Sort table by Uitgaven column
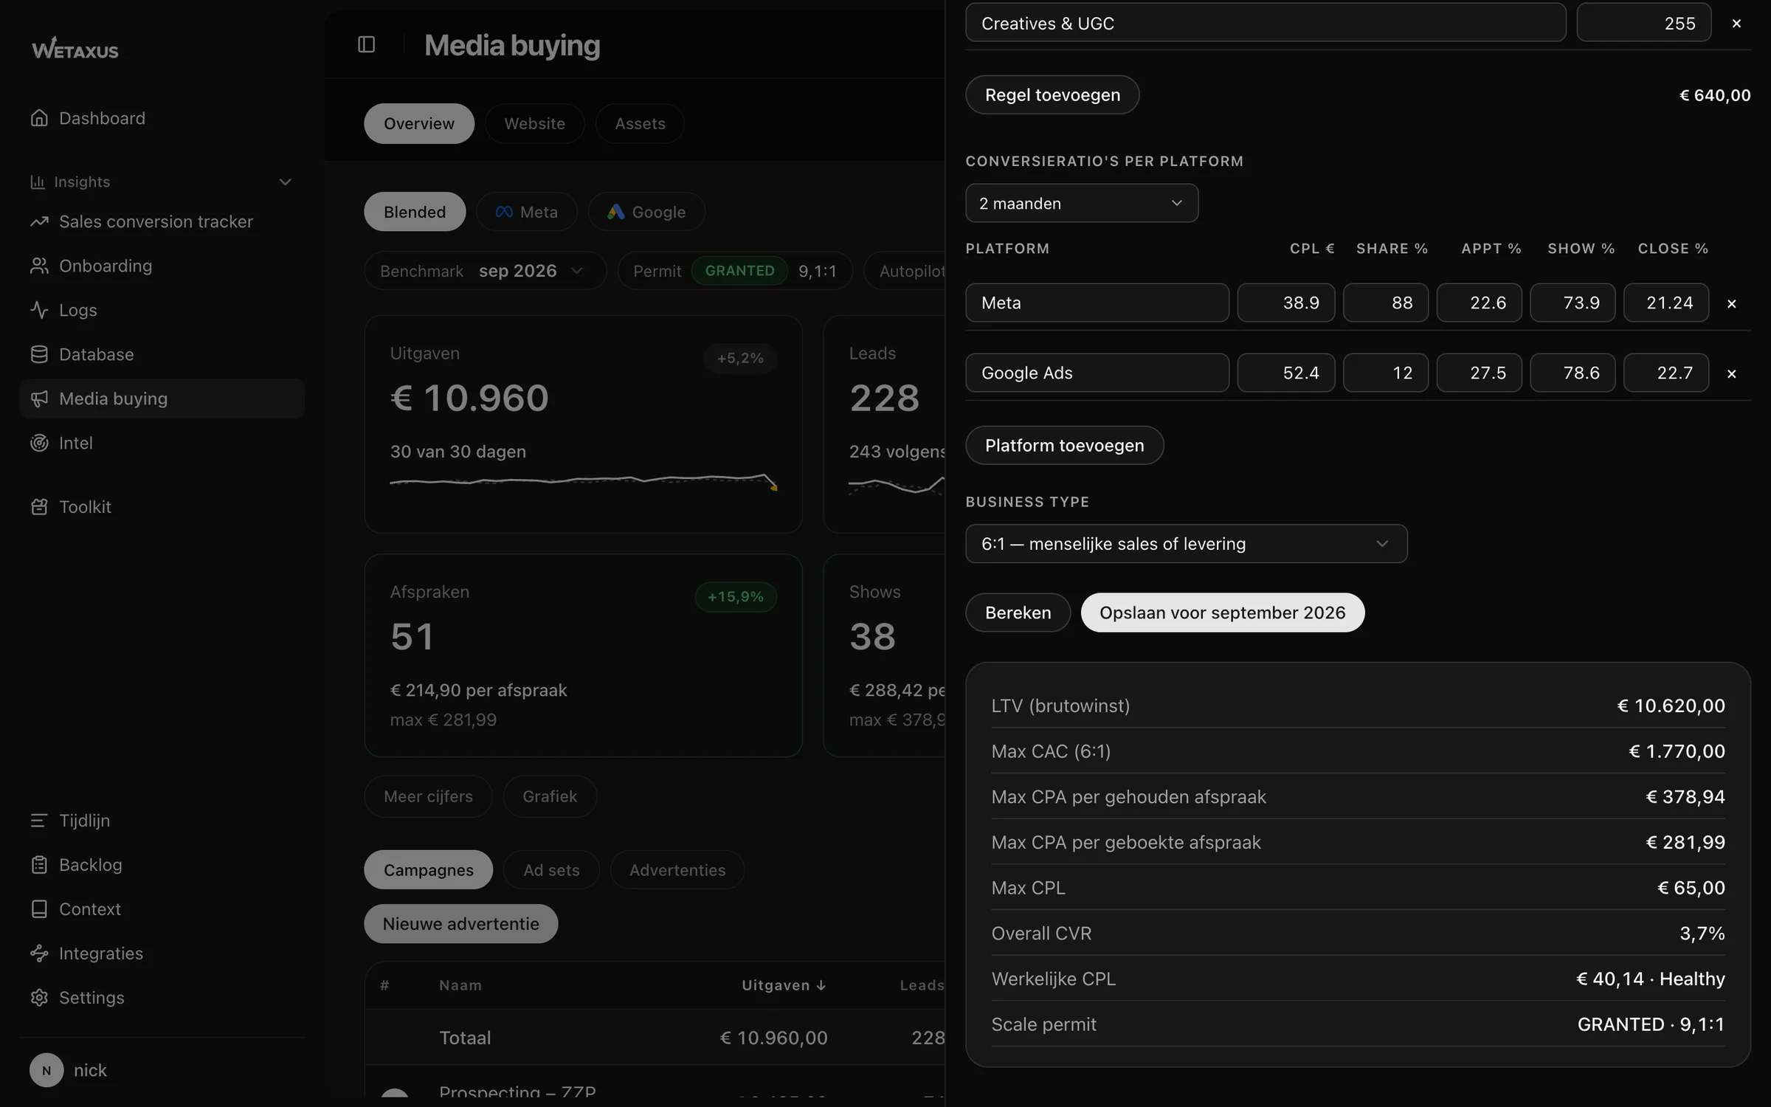This screenshot has height=1107, width=1771. click(783, 985)
